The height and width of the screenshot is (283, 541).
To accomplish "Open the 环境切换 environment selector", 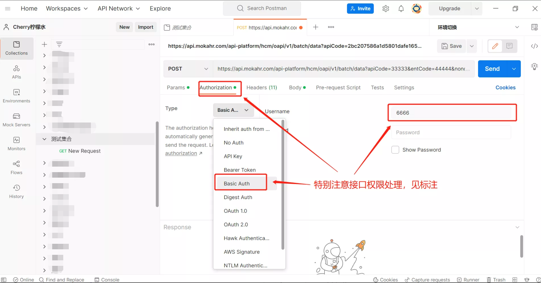I will (x=478, y=27).
